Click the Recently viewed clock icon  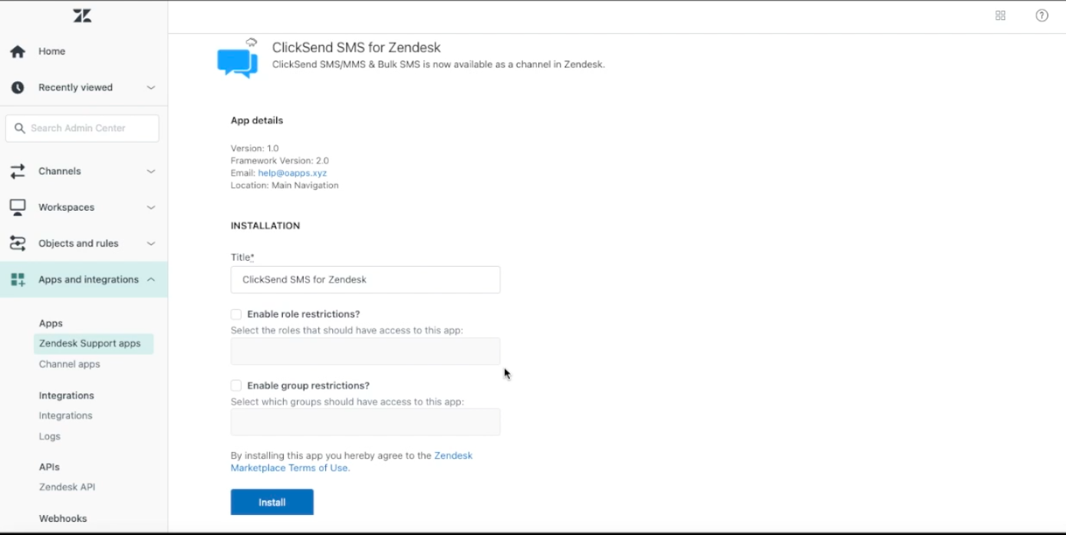[x=18, y=87]
